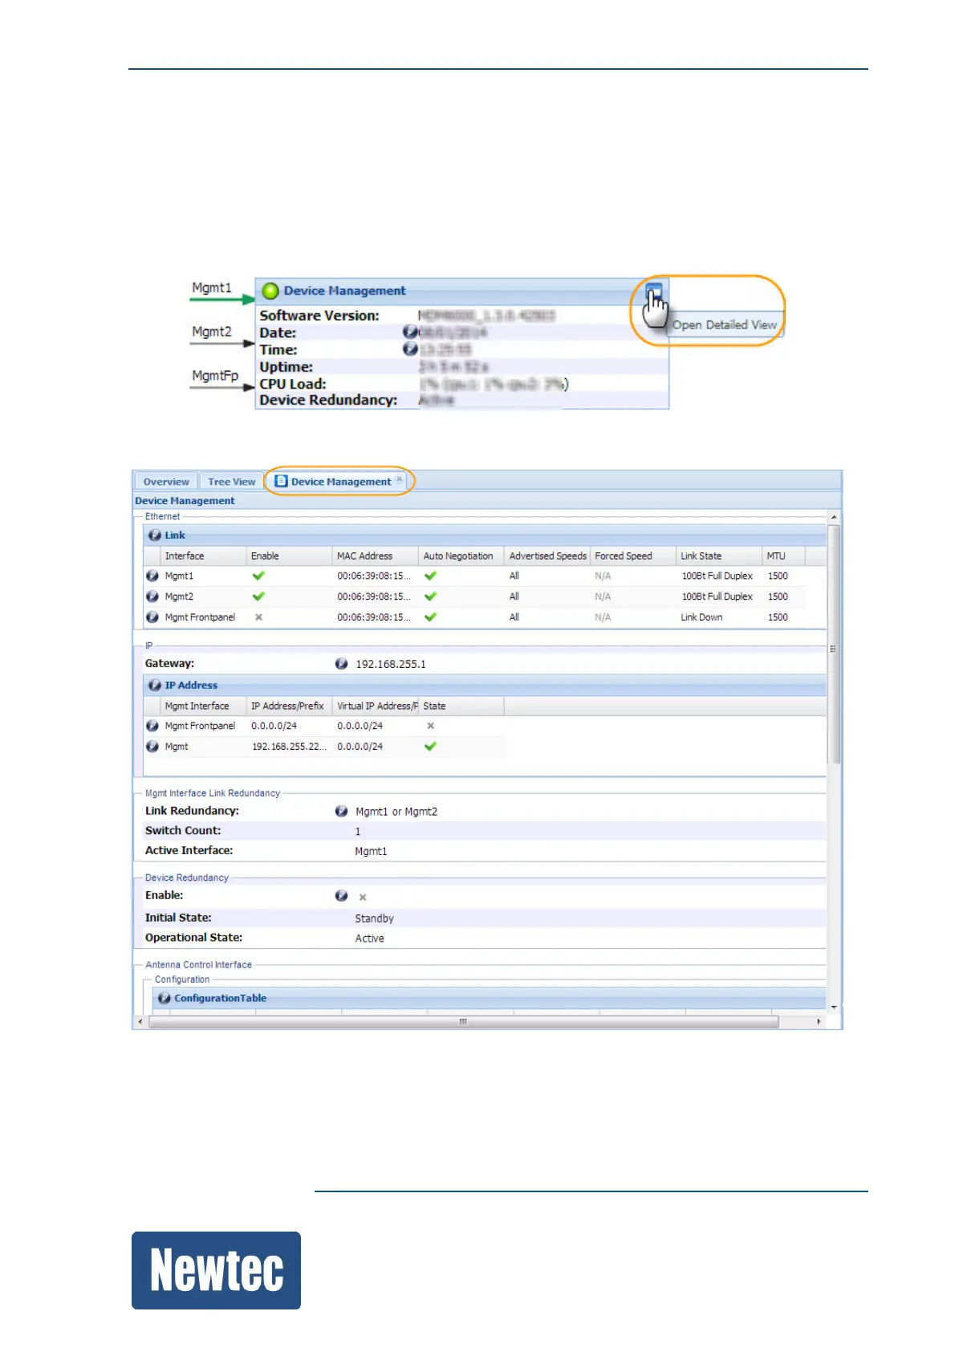The image size is (955, 1352).
Task: Toggle Device Redundancy Enable value
Action: point(363,897)
